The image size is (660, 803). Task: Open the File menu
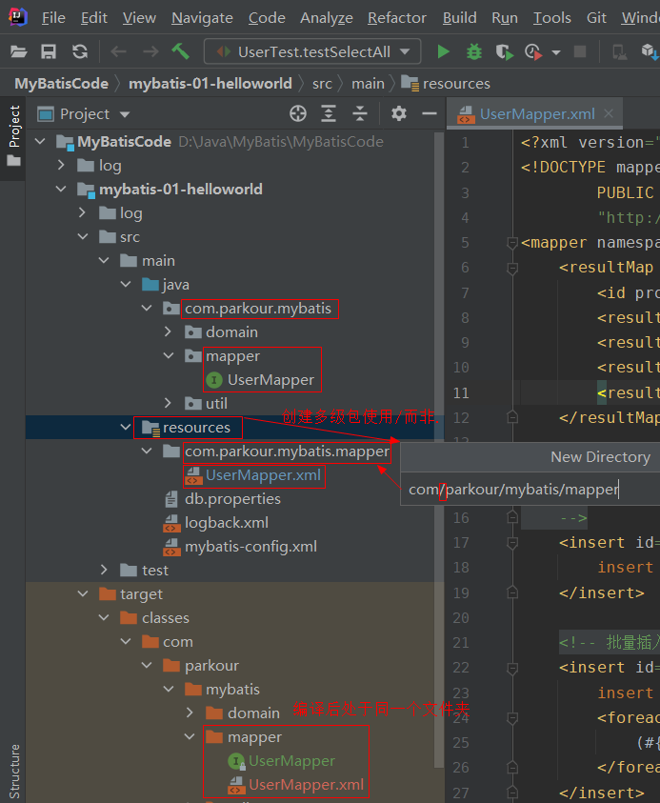pyautogui.click(x=53, y=18)
